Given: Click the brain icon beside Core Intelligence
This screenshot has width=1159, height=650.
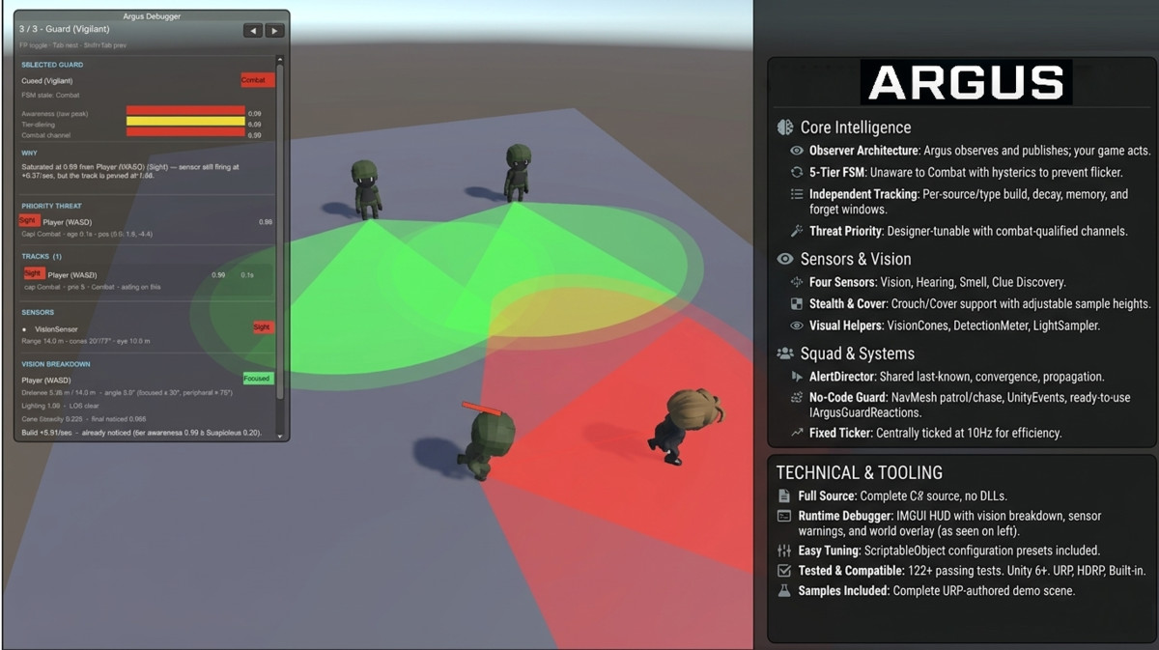Looking at the screenshot, I should [786, 127].
